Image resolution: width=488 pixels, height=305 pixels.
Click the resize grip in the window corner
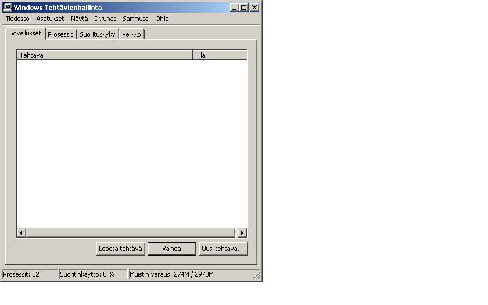(x=257, y=277)
